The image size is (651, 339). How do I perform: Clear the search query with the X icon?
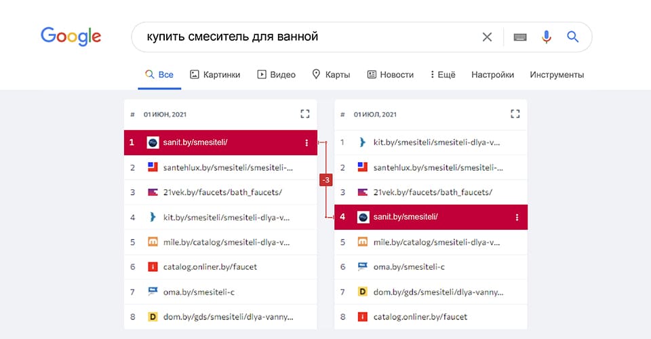click(487, 37)
